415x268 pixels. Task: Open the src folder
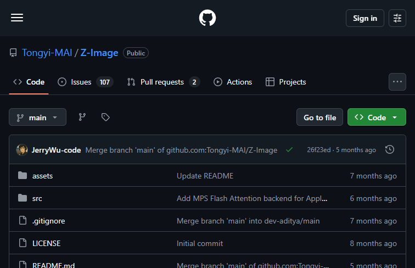37,198
